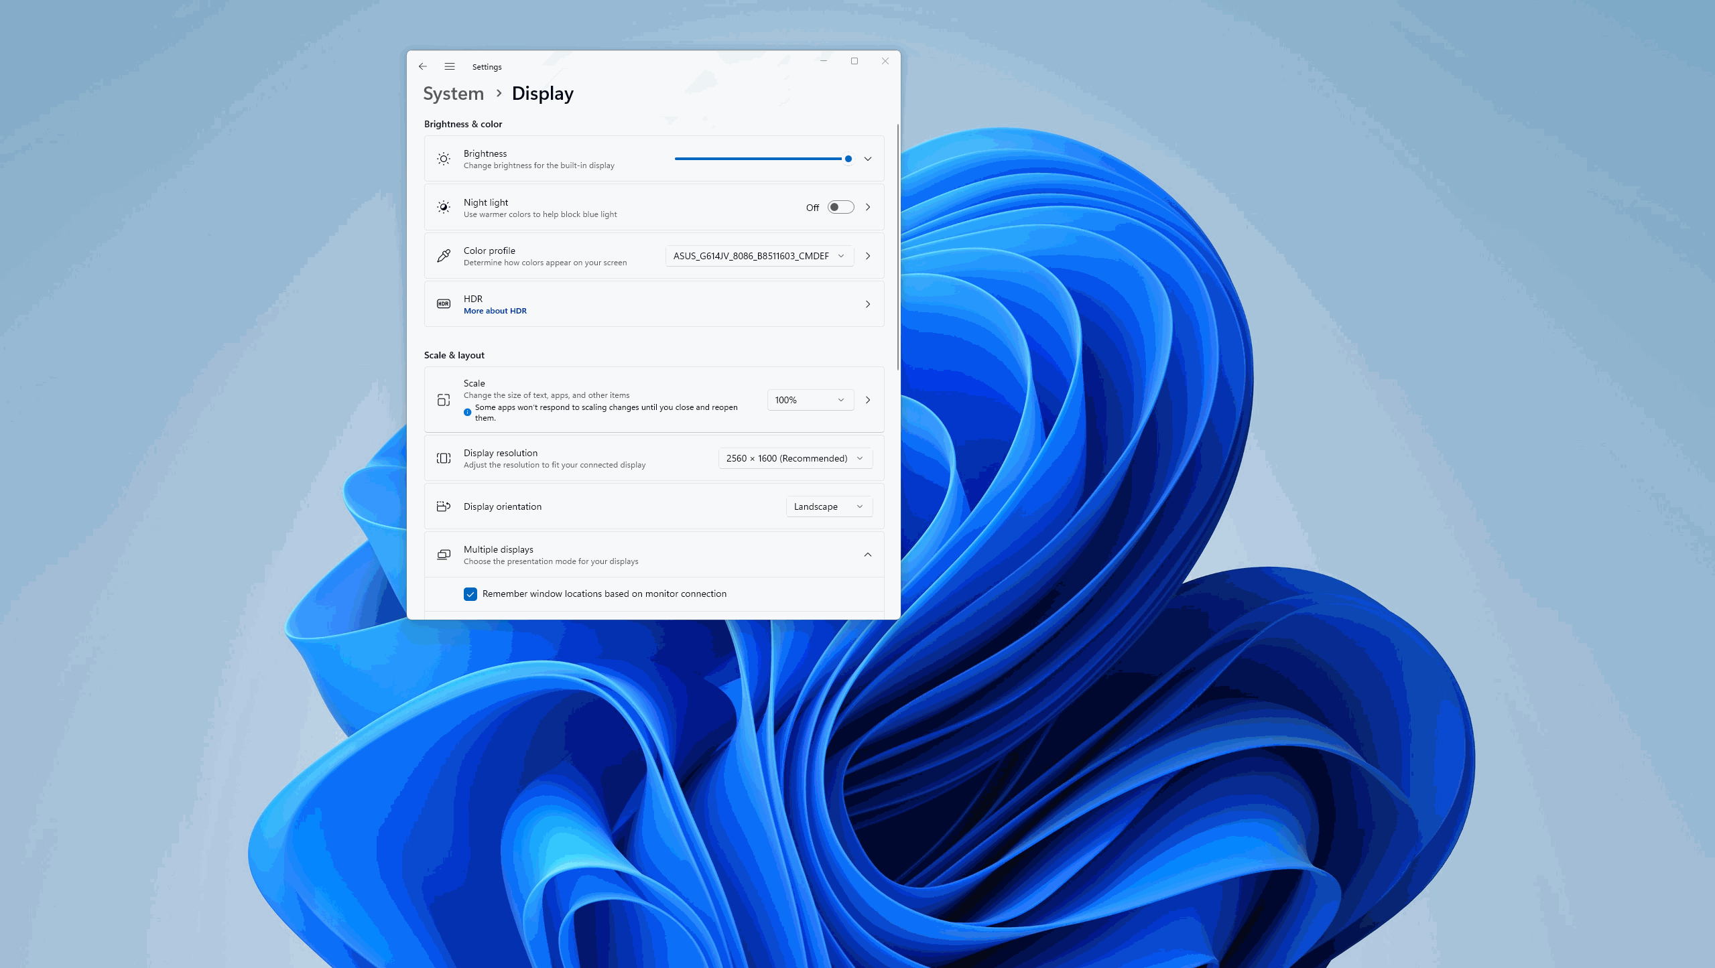Minimize the Settings window
This screenshot has height=968, width=1715.
point(824,61)
